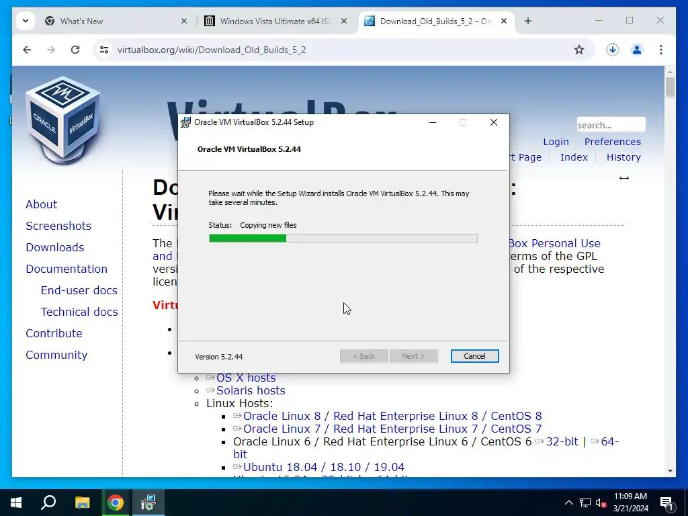The height and width of the screenshot is (516, 688).
Task: Show hidden system tray icons
Action: [568, 503]
